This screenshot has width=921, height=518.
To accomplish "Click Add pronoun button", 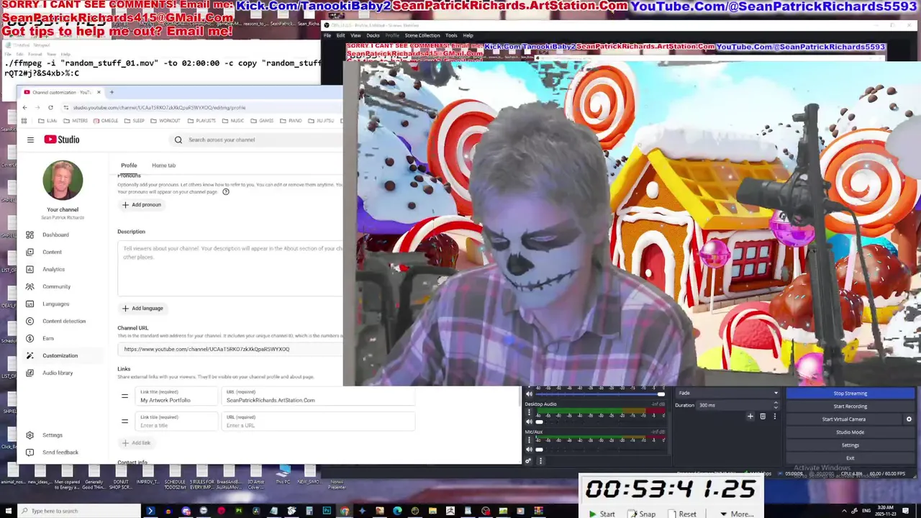I will pyautogui.click(x=142, y=205).
